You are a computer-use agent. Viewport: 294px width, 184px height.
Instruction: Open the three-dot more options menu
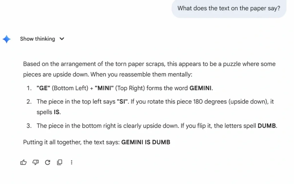click(x=71, y=162)
